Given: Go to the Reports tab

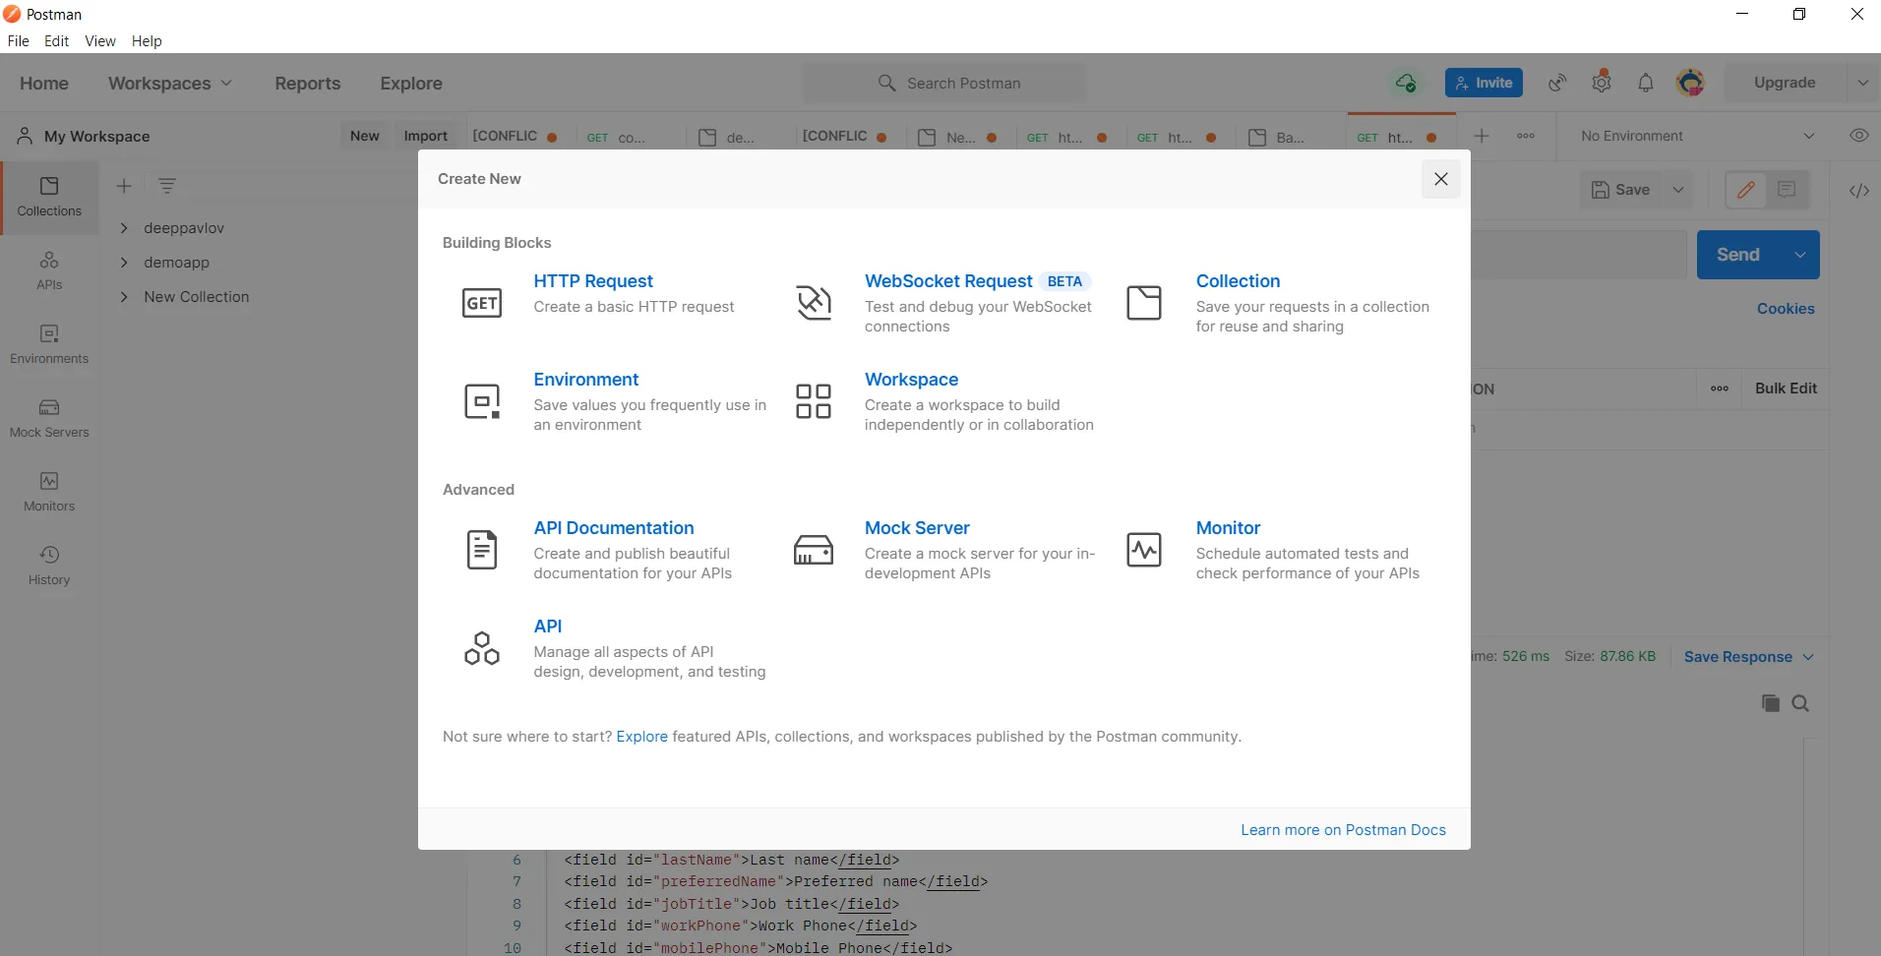Looking at the screenshot, I should [x=308, y=84].
